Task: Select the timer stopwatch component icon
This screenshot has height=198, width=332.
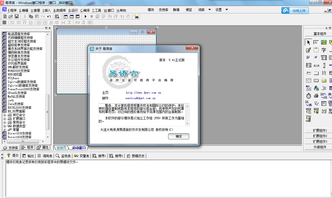Action: tap(308, 96)
